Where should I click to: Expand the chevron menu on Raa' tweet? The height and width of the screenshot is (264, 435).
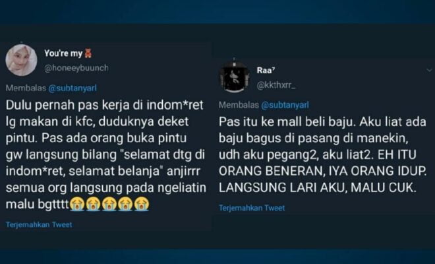(x=429, y=70)
